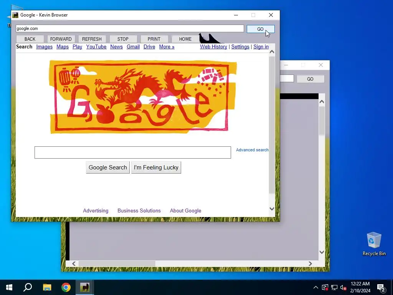Open the Maps link
393x295 pixels.
pyautogui.click(x=63, y=46)
